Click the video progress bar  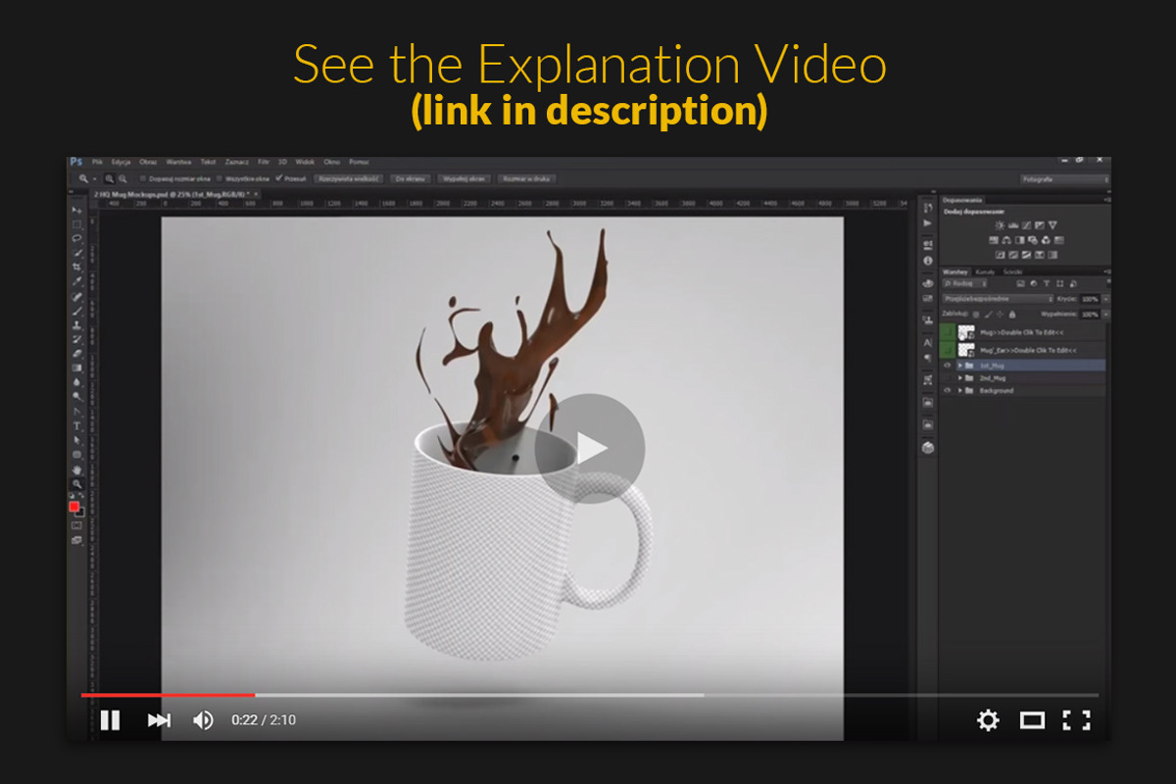(x=589, y=695)
